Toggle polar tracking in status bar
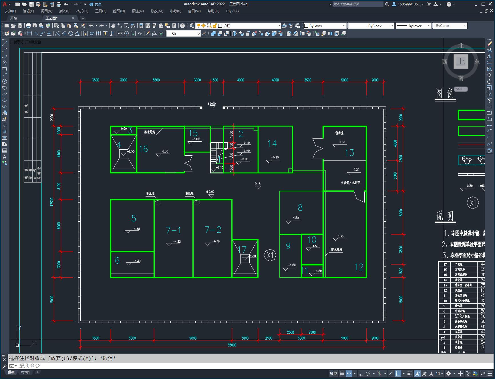Screen dimensions: 495x379 click(x=368, y=373)
